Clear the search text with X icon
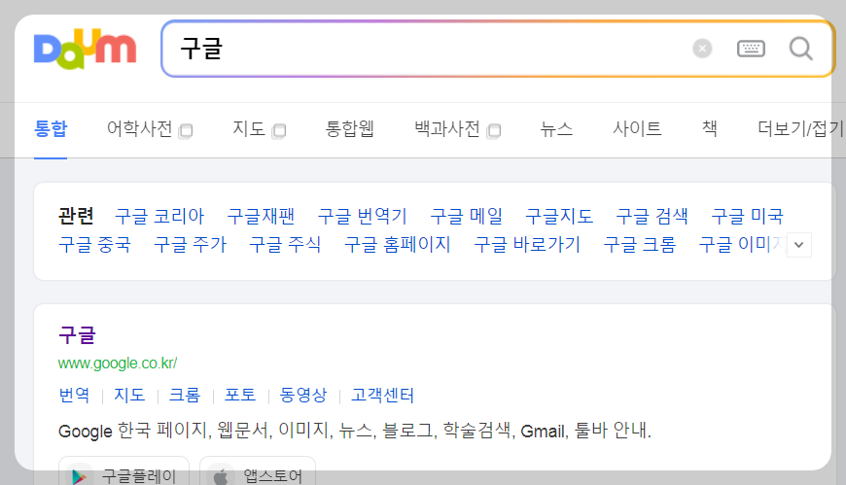Image resolution: width=846 pixels, height=485 pixels. click(x=702, y=49)
